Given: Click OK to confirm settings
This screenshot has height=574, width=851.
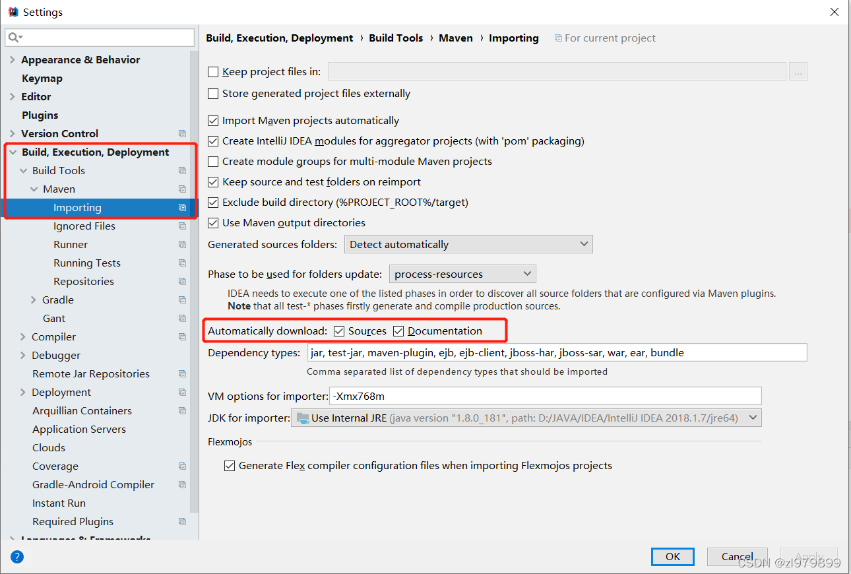Looking at the screenshot, I should tap(673, 557).
